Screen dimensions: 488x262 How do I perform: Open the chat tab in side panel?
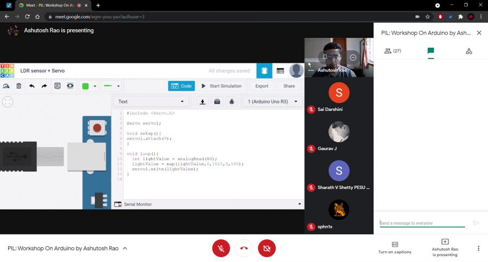(x=431, y=51)
